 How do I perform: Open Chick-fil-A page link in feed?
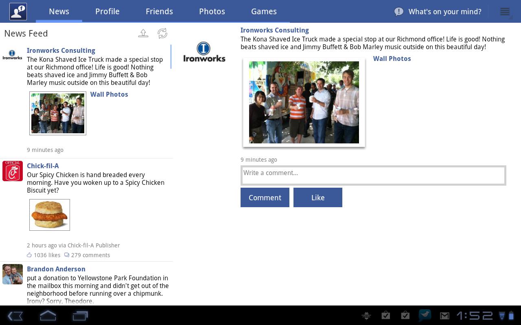pyautogui.click(x=43, y=166)
